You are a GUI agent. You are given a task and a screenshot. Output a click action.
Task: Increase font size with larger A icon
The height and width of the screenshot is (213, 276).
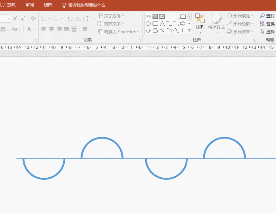[15, 18]
